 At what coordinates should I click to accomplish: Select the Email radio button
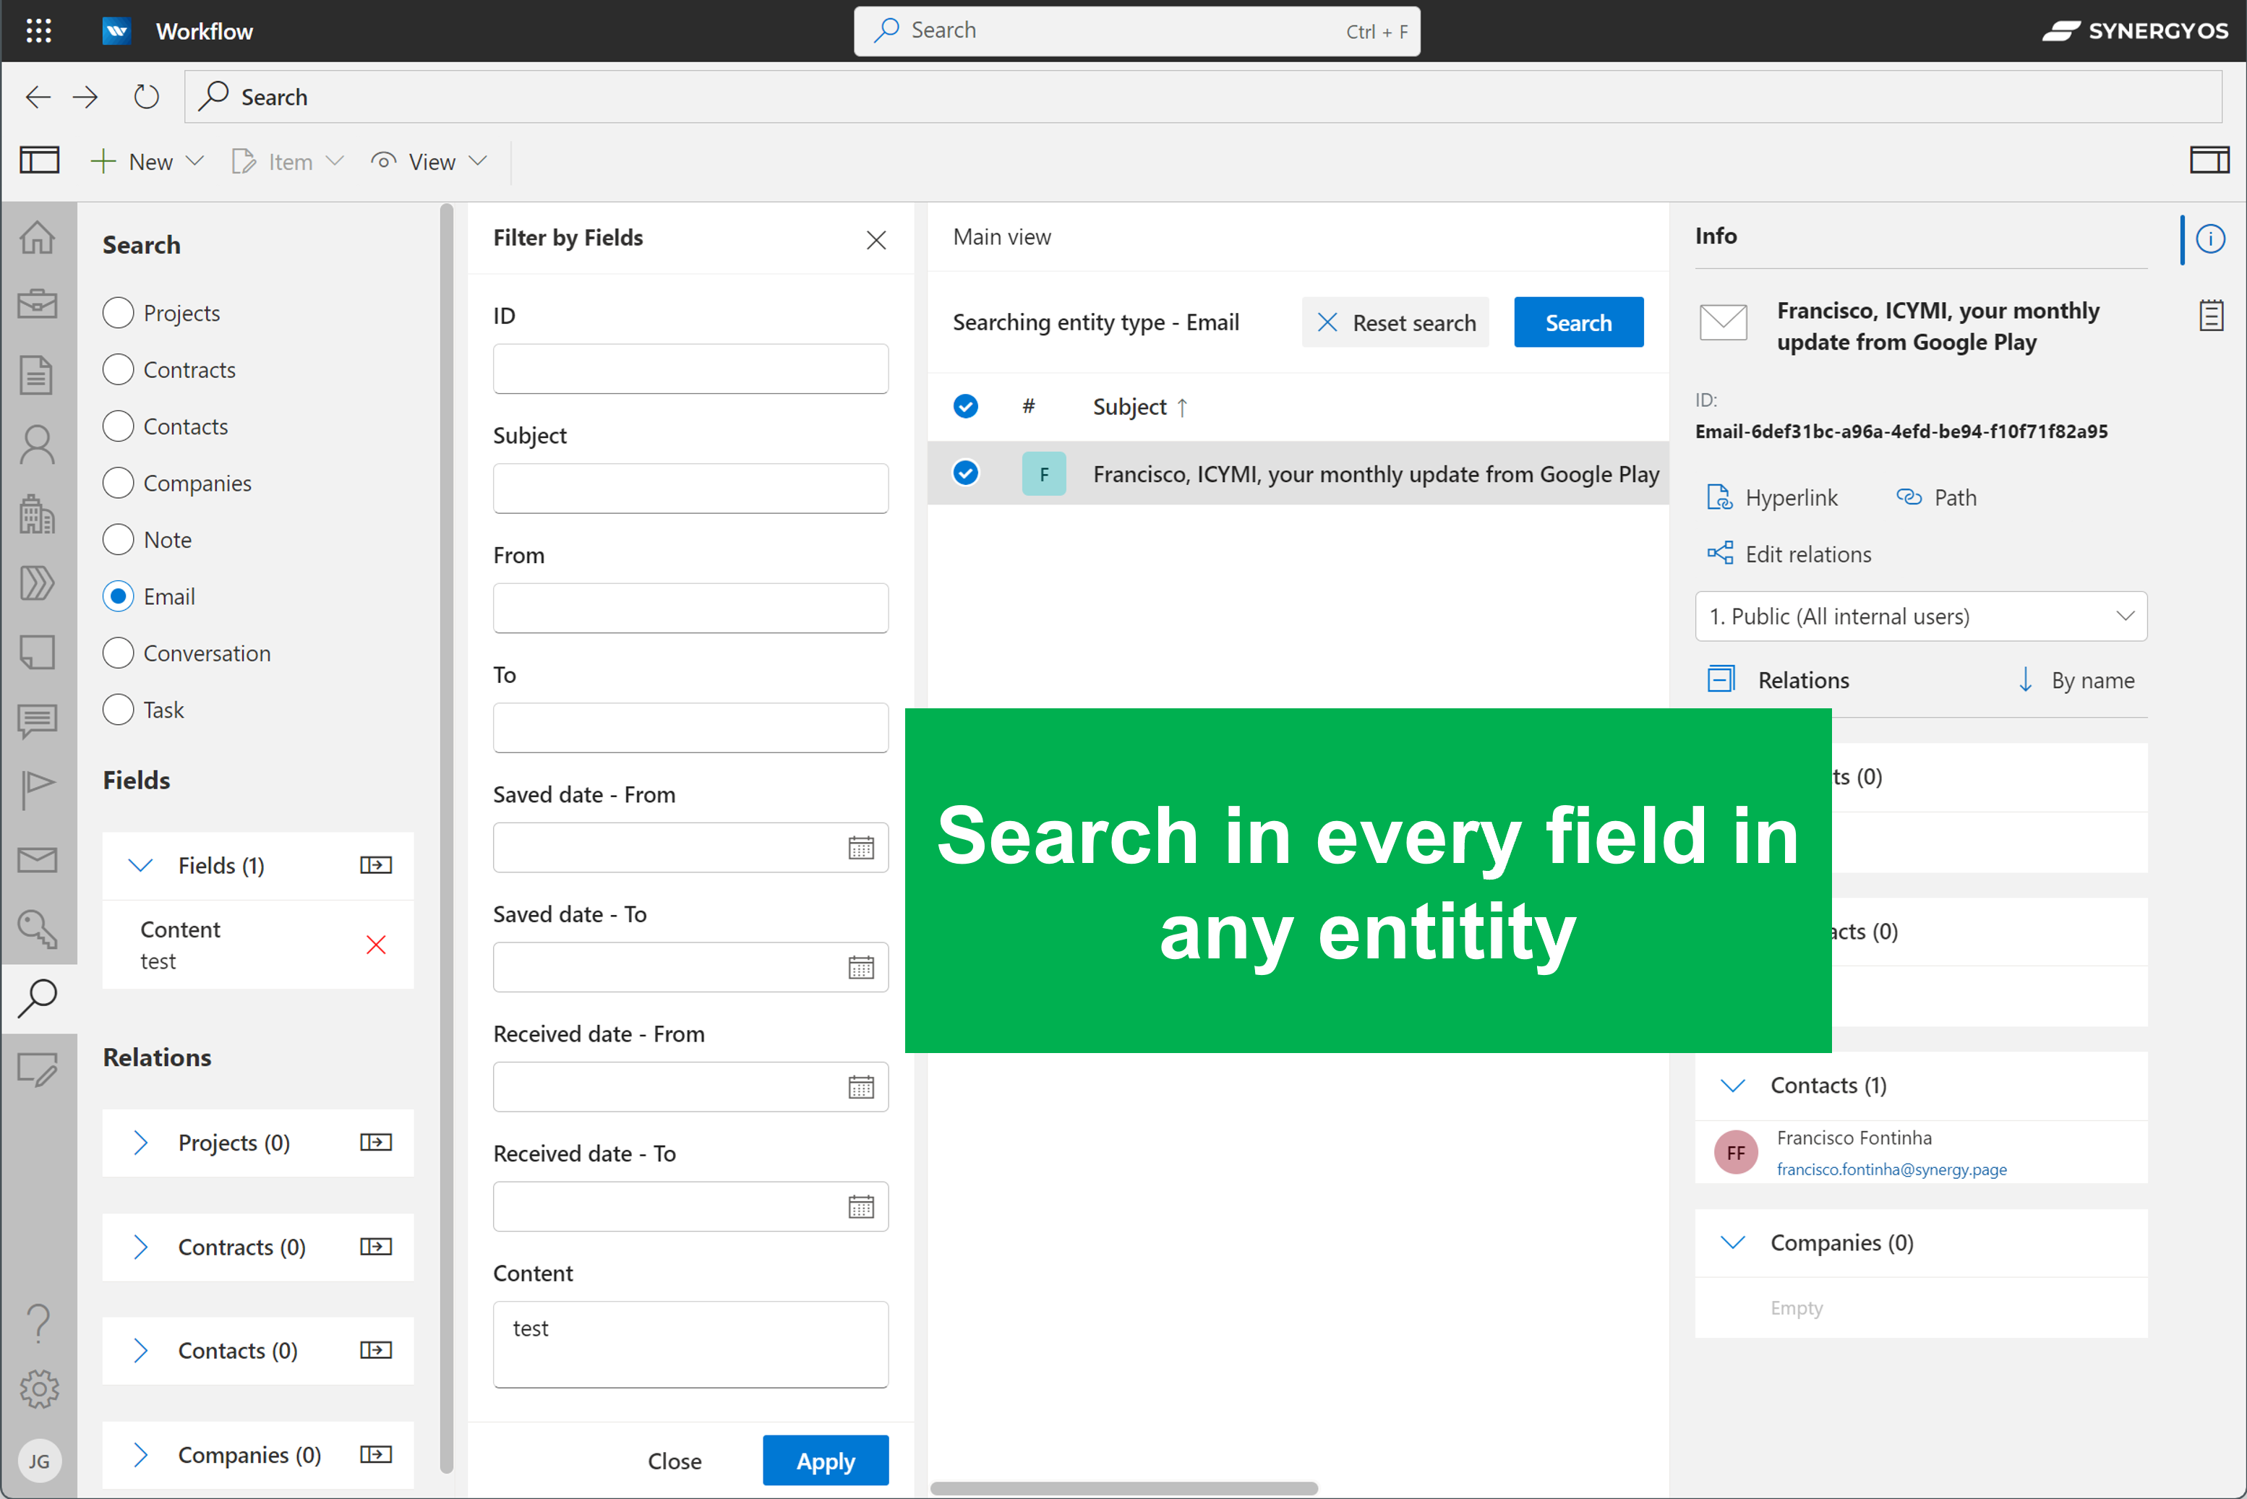[118, 596]
